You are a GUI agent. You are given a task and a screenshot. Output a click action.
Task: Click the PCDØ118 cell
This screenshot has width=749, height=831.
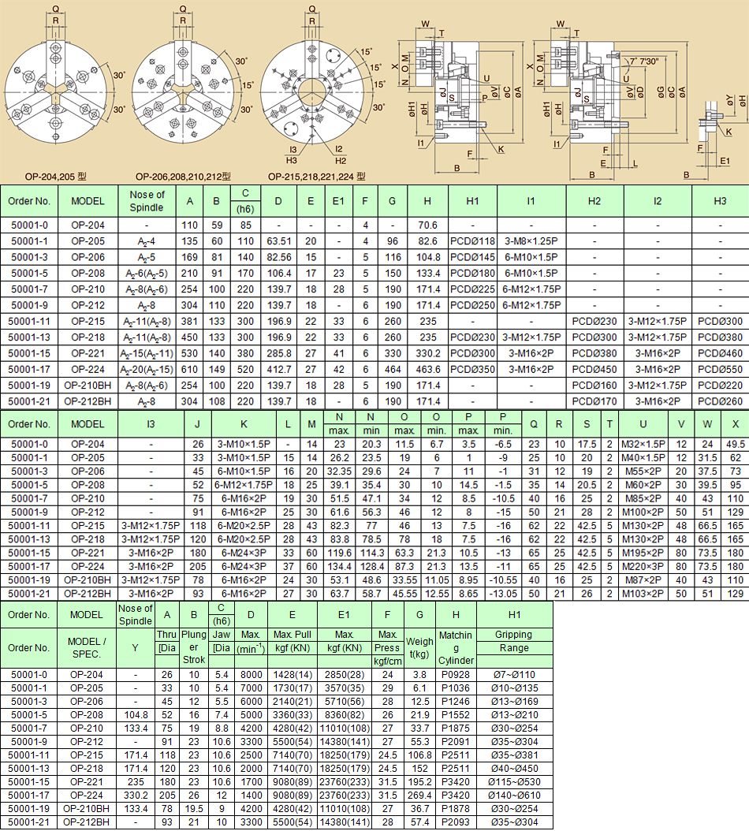pos(472,241)
